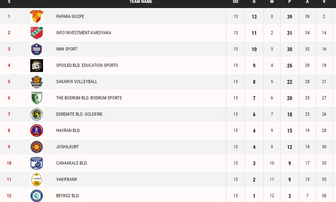Click the S rank column header
This screenshot has height=202, width=336.
tap(9, 2)
